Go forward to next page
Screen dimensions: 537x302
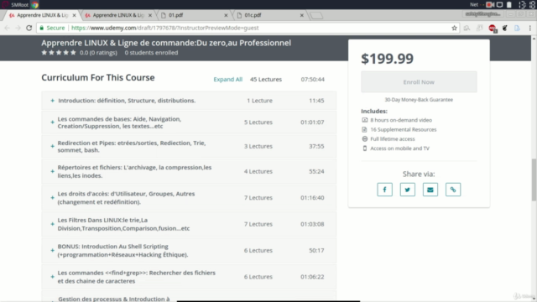pyautogui.click(x=18, y=28)
